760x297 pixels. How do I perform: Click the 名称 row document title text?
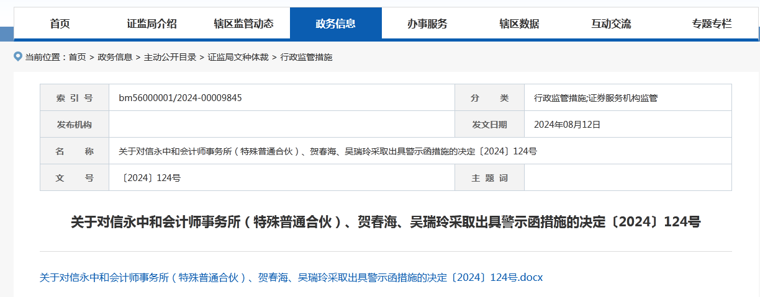[x=328, y=151]
